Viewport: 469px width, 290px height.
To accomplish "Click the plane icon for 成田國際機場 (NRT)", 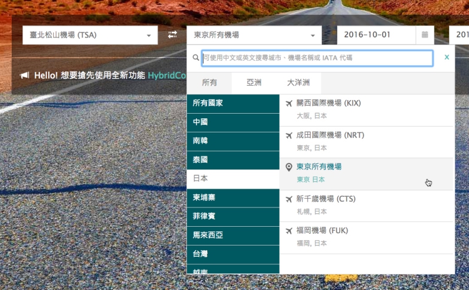I will coord(288,135).
